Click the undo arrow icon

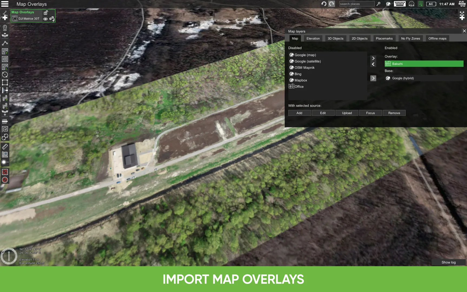324,4
